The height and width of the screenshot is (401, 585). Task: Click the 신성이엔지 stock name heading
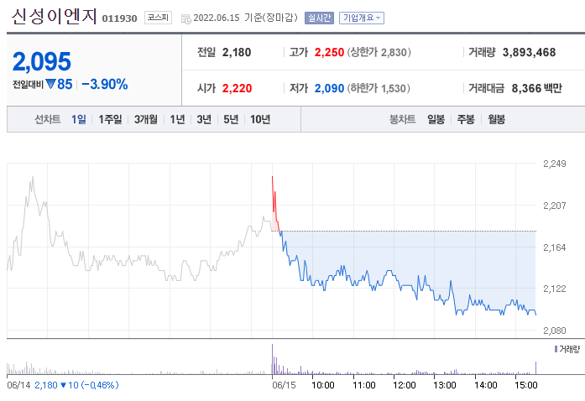click(54, 17)
